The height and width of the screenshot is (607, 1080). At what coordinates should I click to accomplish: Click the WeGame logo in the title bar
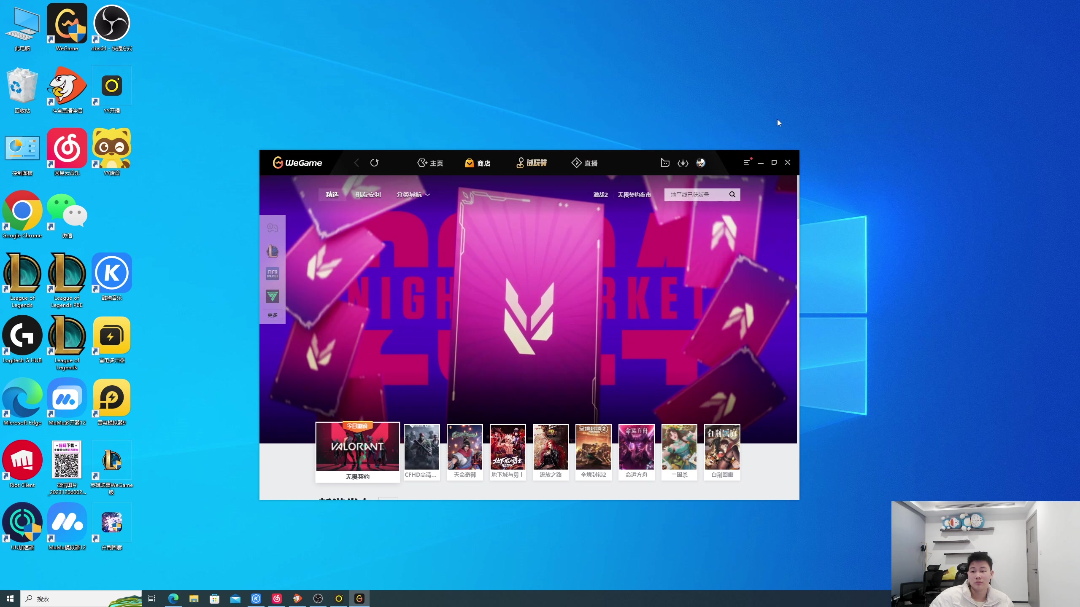pyautogui.click(x=297, y=163)
